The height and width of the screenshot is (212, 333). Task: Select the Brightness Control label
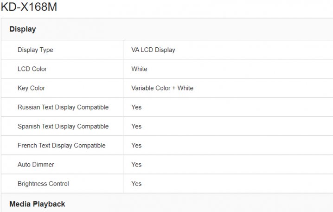click(x=43, y=184)
